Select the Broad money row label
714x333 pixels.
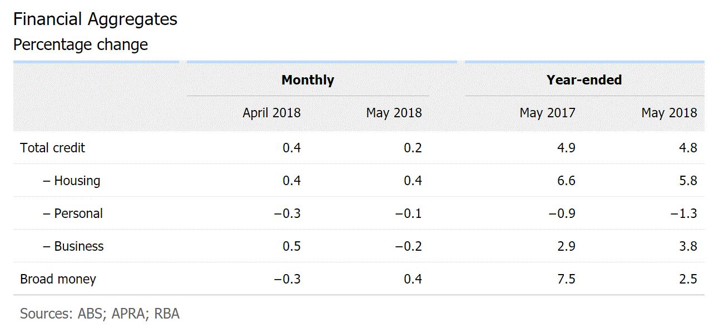58,279
